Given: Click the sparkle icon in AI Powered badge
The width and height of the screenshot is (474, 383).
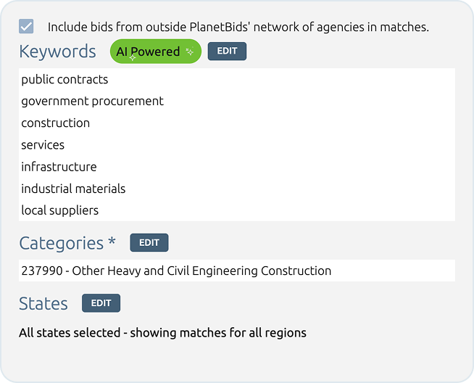Looking at the screenshot, I should (x=189, y=52).
